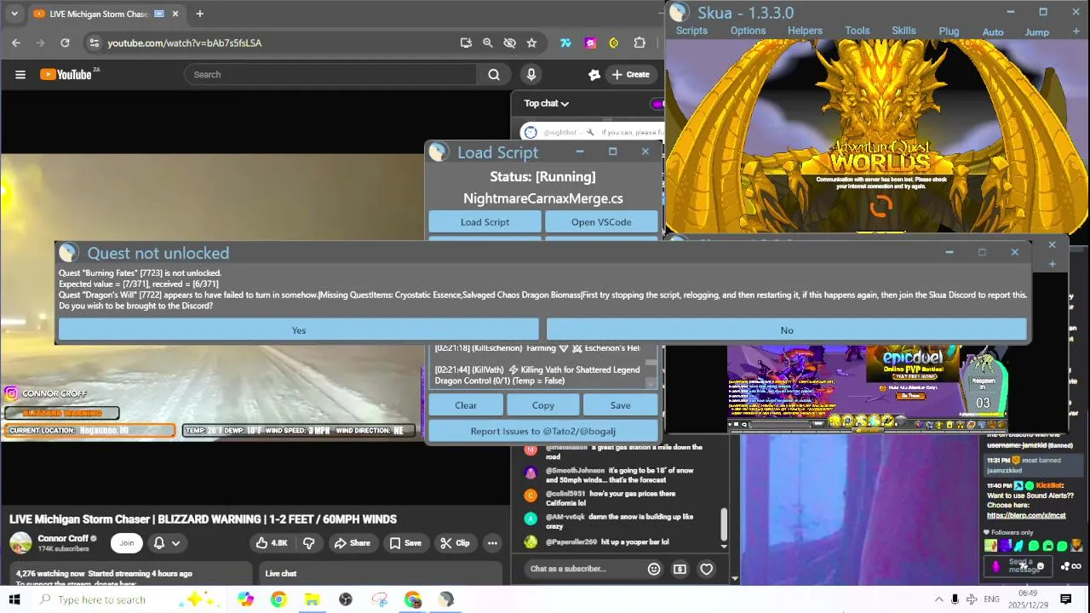Image resolution: width=1090 pixels, height=613 pixels.
Task: Expand the Top chat dropdown
Action: click(546, 103)
